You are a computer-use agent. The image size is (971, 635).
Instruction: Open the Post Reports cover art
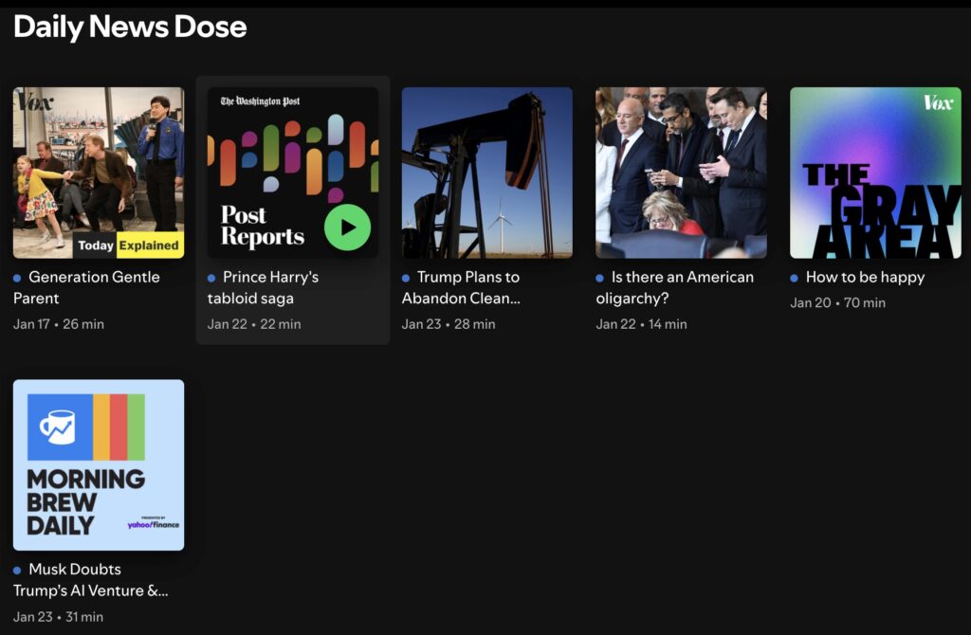coord(293,172)
